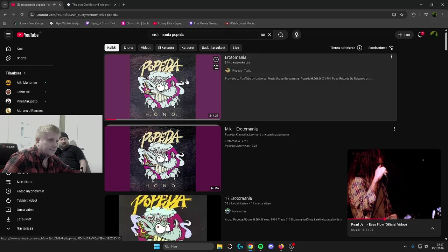Open Spotify from the taskbar
This screenshot has width=448, height=252.
pos(260,246)
